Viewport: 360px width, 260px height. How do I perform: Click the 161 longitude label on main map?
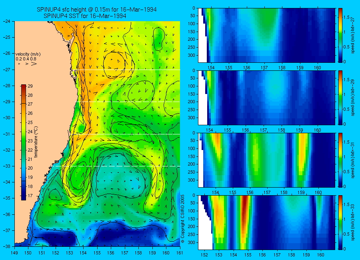pos(180,253)
